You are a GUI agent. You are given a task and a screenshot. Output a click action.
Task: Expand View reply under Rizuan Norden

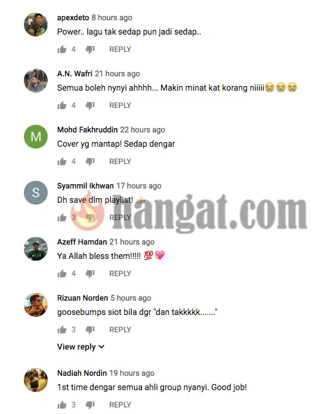81,347
